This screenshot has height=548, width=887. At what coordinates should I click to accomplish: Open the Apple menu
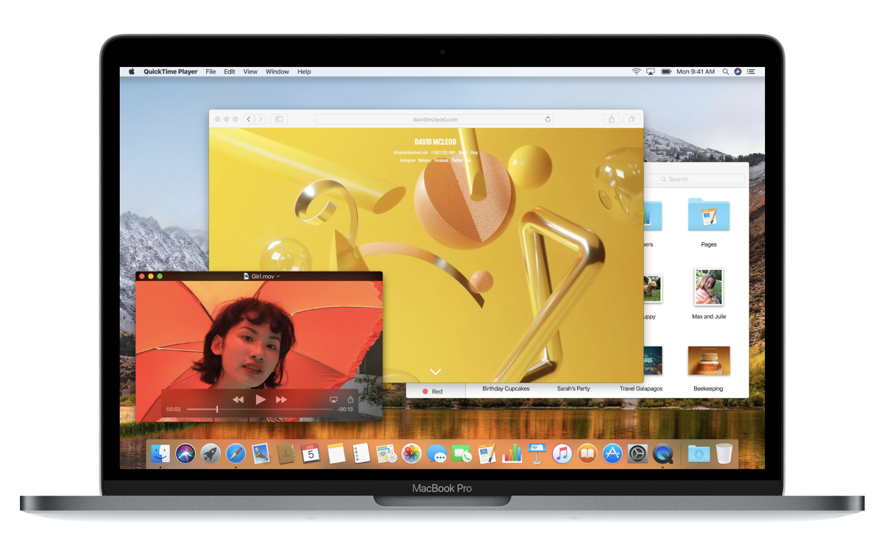132,71
